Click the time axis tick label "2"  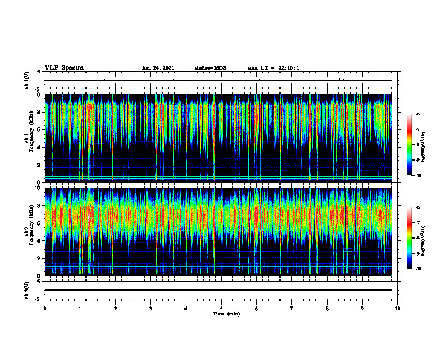coord(115,309)
